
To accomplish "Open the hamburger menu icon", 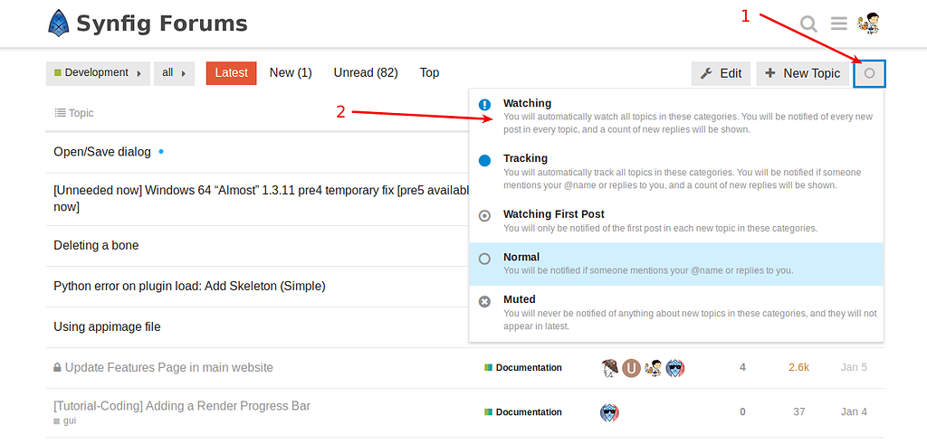I will click(x=839, y=24).
